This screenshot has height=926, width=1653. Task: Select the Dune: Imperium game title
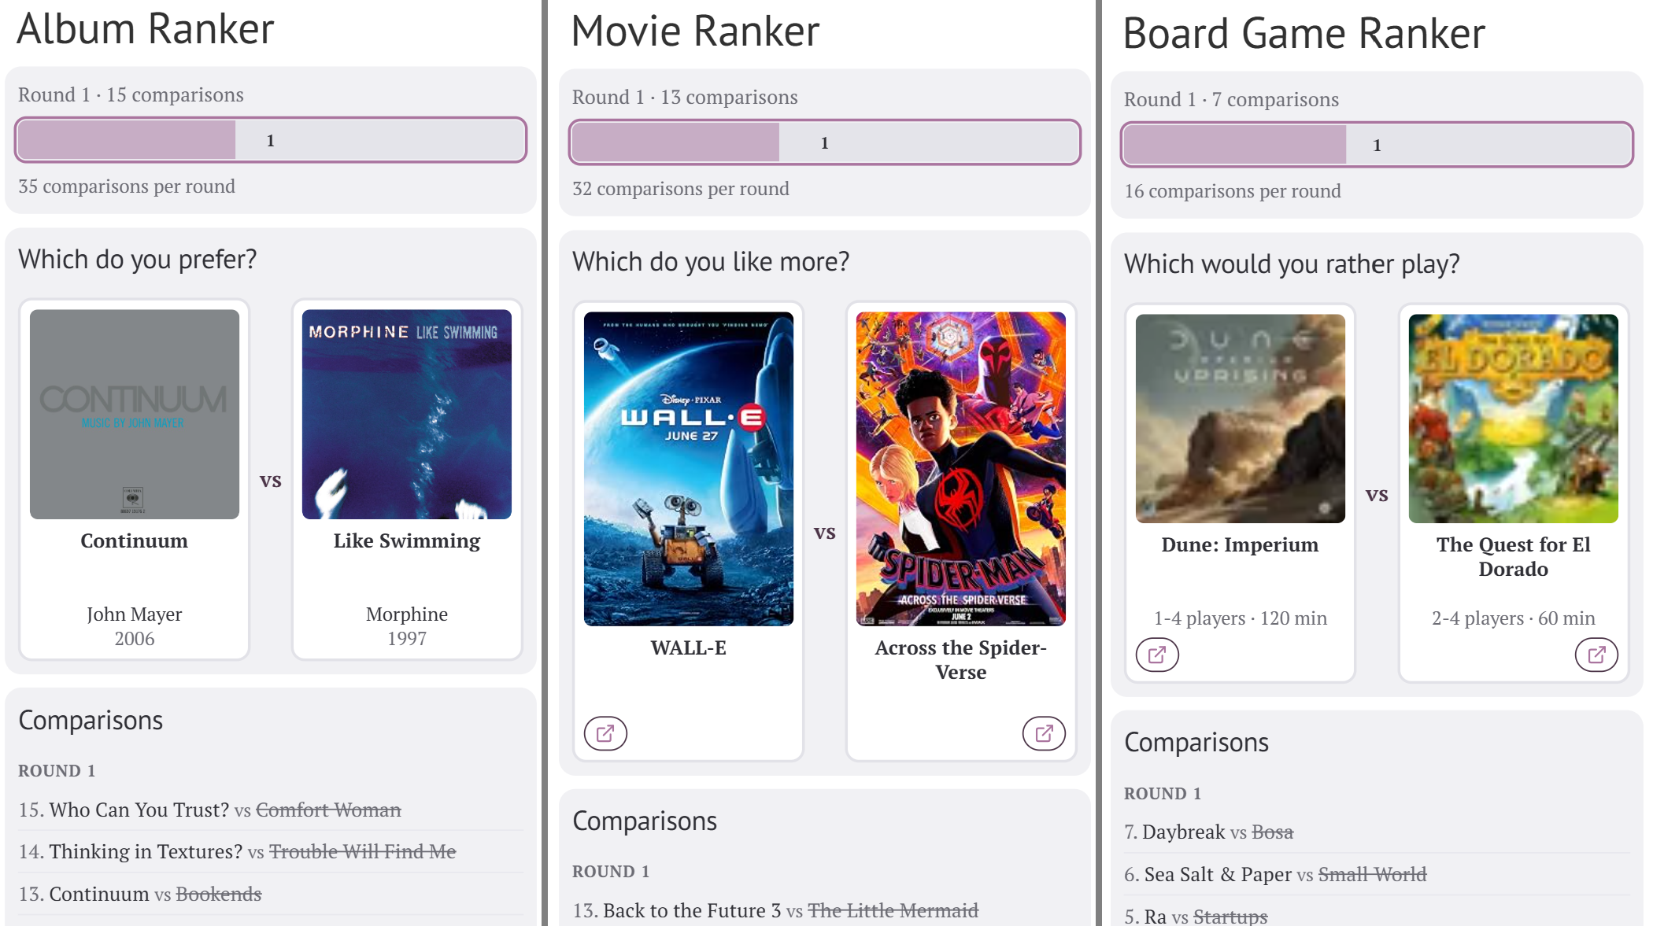[x=1241, y=544]
